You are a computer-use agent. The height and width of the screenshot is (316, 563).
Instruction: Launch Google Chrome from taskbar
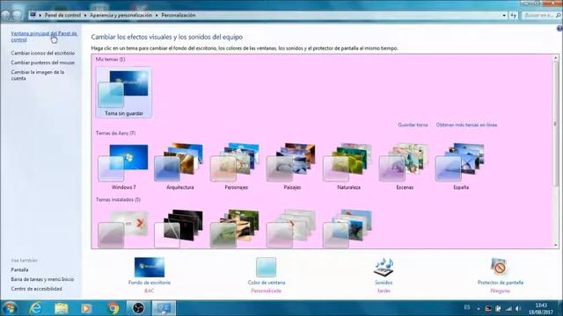pos(113,308)
